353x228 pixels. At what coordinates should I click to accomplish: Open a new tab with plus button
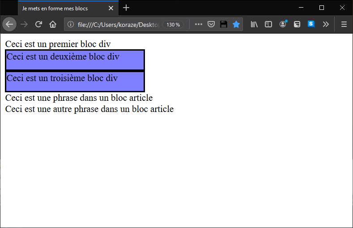pos(126,8)
